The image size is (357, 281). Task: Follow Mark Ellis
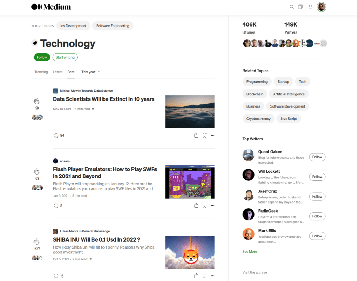pyautogui.click(x=317, y=236)
